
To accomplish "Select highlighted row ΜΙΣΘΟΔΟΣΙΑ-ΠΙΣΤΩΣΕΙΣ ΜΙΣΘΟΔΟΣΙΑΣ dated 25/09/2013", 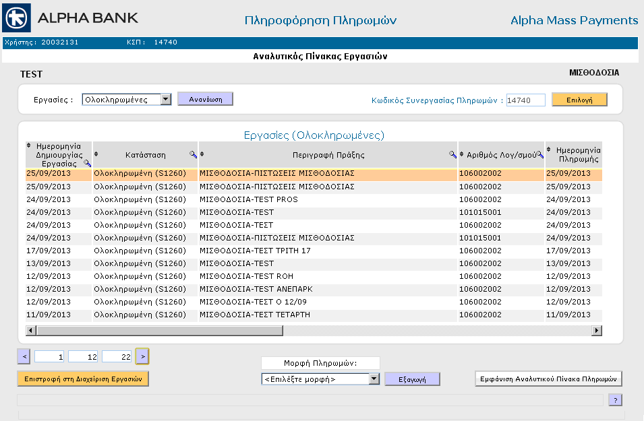I will pyautogui.click(x=314, y=174).
